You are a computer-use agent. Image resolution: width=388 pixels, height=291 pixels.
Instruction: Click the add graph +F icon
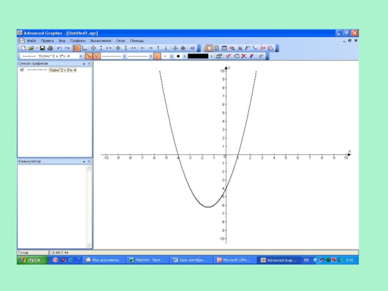click(228, 56)
